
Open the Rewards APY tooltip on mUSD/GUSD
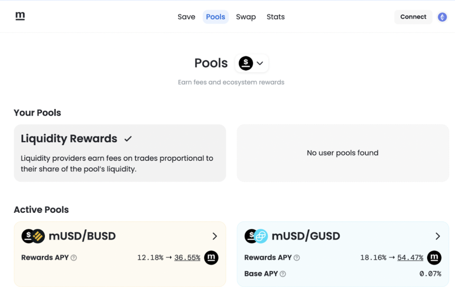[297, 258]
